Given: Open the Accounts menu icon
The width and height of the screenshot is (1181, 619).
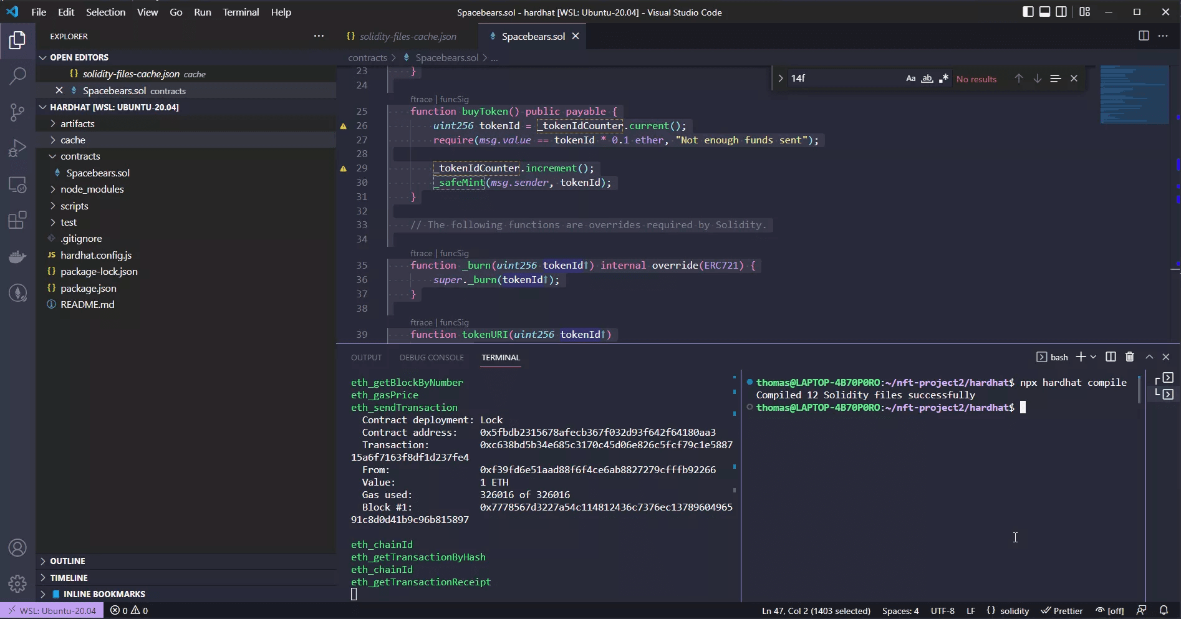Looking at the screenshot, I should click(17, 548).
